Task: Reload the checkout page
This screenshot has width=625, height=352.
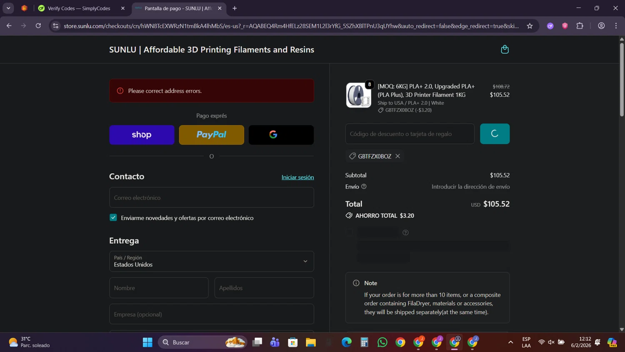Action: 38,26
